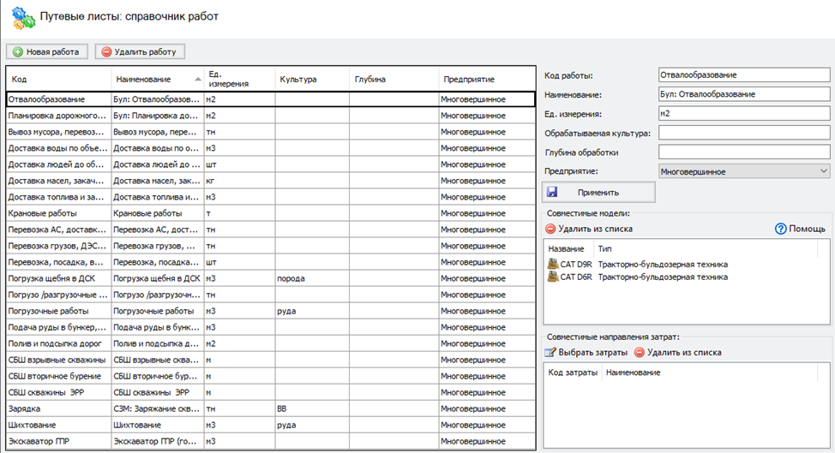Click red remove icon under Совместные модели
Image resolution: width=835 pixels, height=453 pixels.
(x=550, y=229)
